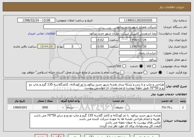194x137 pixels.
Task: Click the remaining time countdown 18:44:24
Action: (46, 46)
